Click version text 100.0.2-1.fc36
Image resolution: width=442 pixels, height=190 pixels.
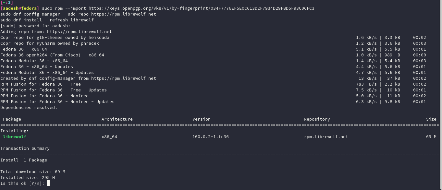[211, 137]
